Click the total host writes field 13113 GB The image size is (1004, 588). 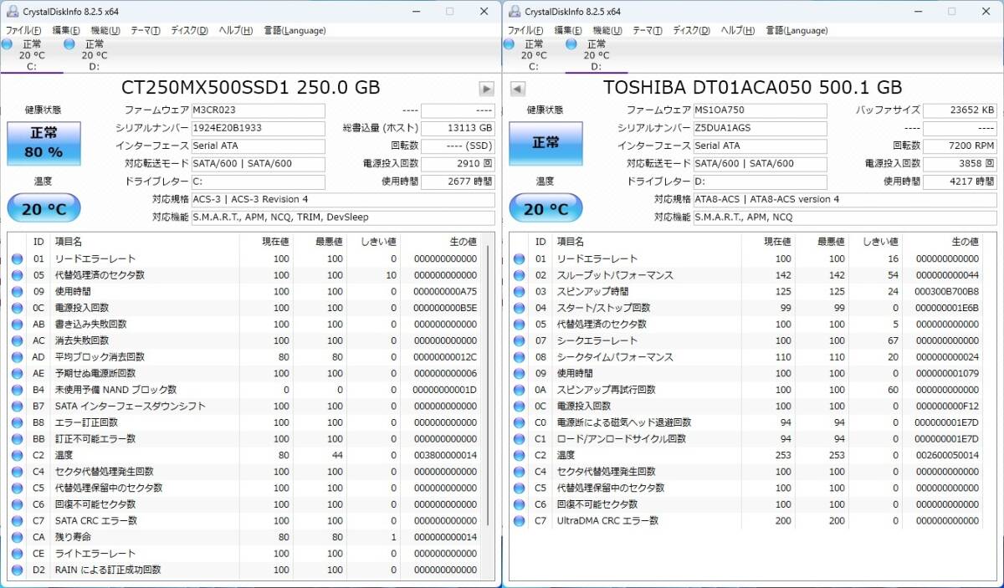[x=458, y=129]
